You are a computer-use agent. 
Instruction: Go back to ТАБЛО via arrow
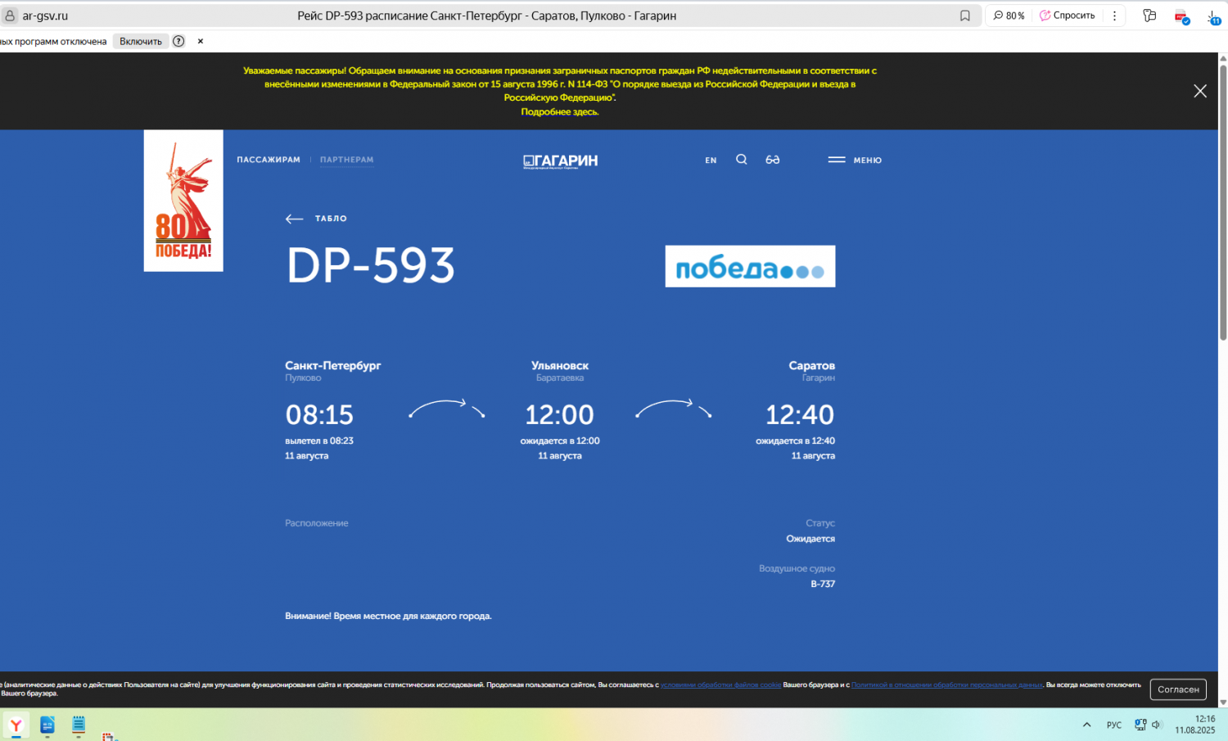(x=316, y=219)
